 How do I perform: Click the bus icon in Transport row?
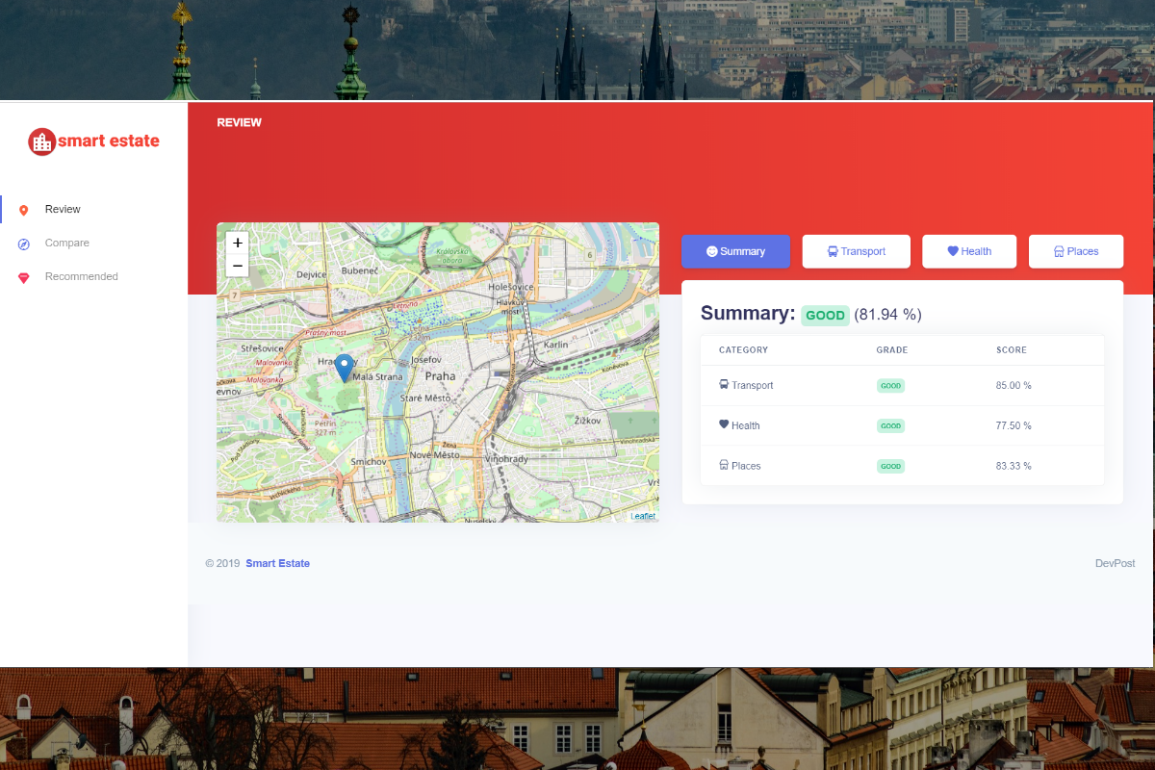click(x=724, y=384)
